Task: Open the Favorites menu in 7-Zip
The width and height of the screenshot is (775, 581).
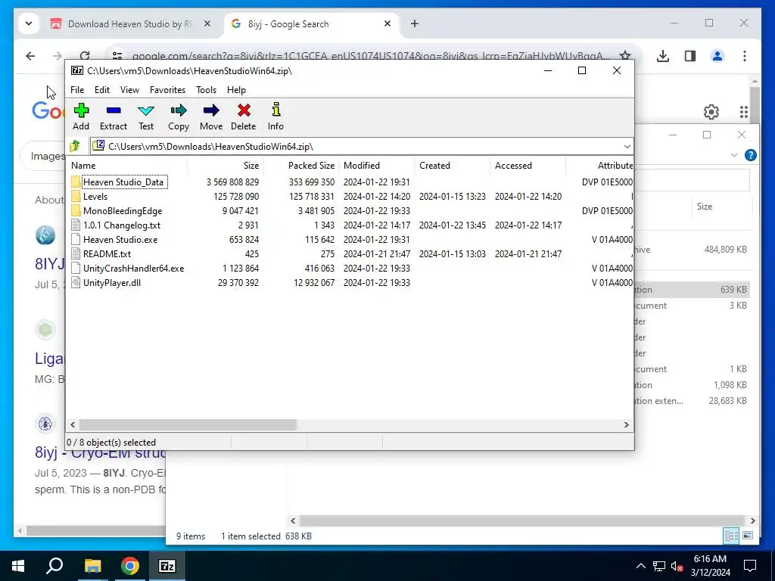Action: point(167,89)
